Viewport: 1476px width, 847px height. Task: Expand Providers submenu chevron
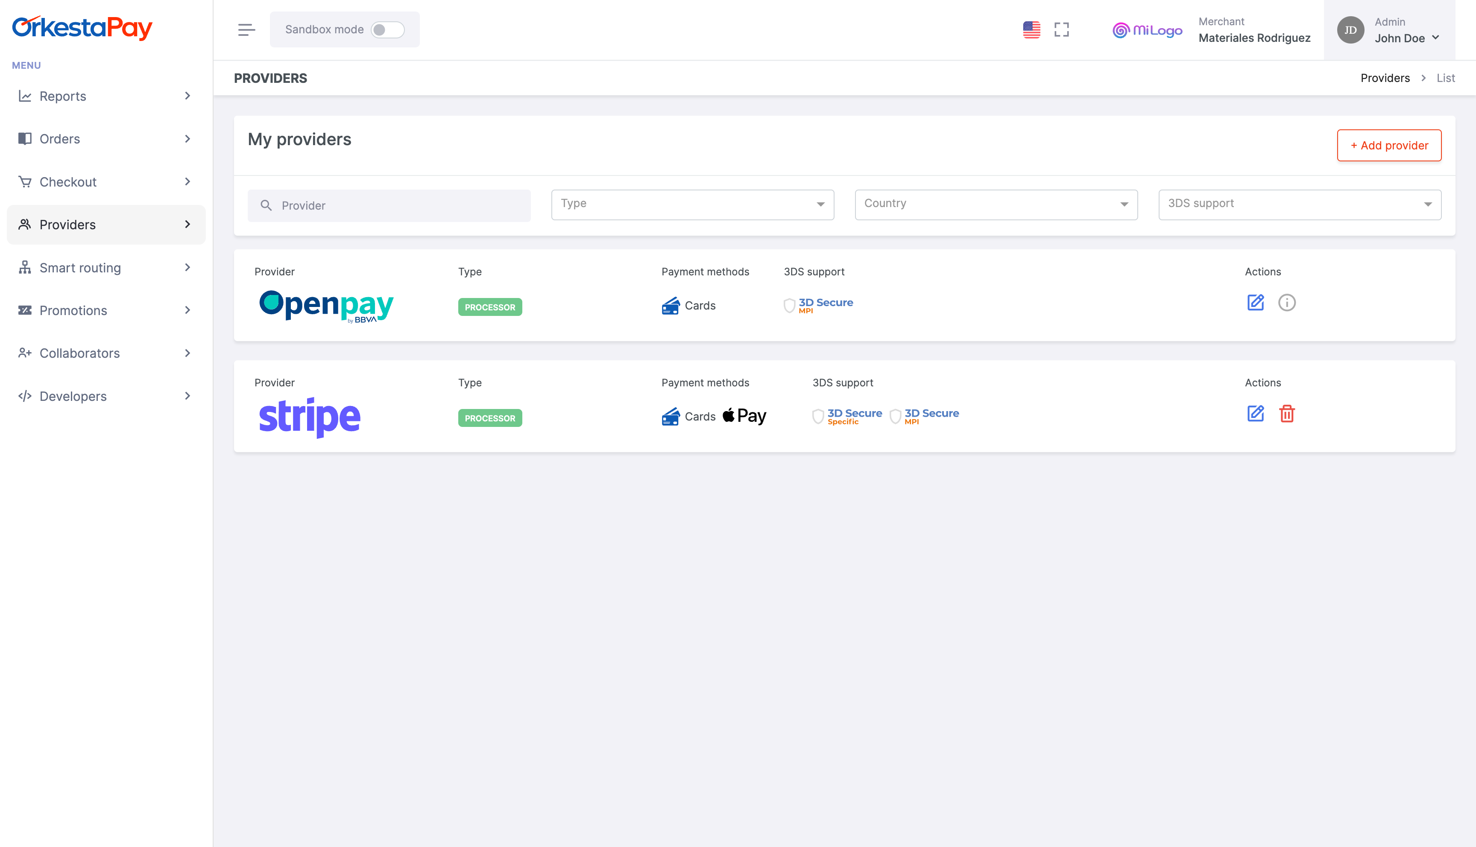[x=187, y=225]
